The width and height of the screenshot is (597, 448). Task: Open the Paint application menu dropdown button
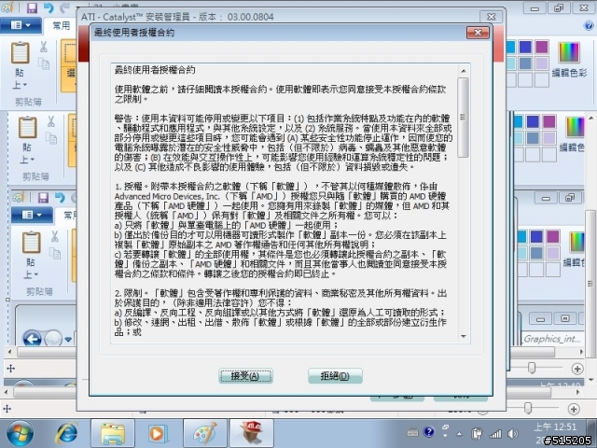[21, 25]
